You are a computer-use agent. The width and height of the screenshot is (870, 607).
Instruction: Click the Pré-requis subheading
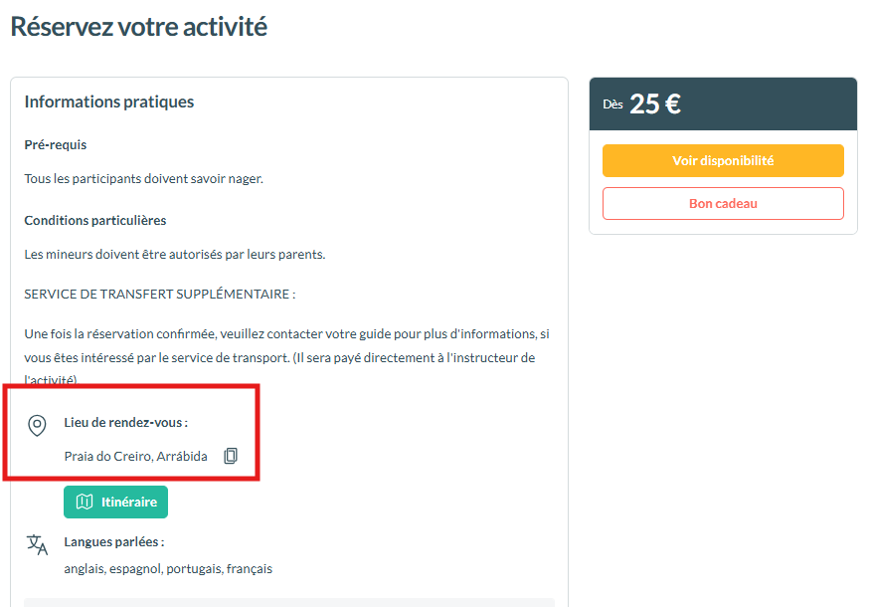tap(56, 144)
